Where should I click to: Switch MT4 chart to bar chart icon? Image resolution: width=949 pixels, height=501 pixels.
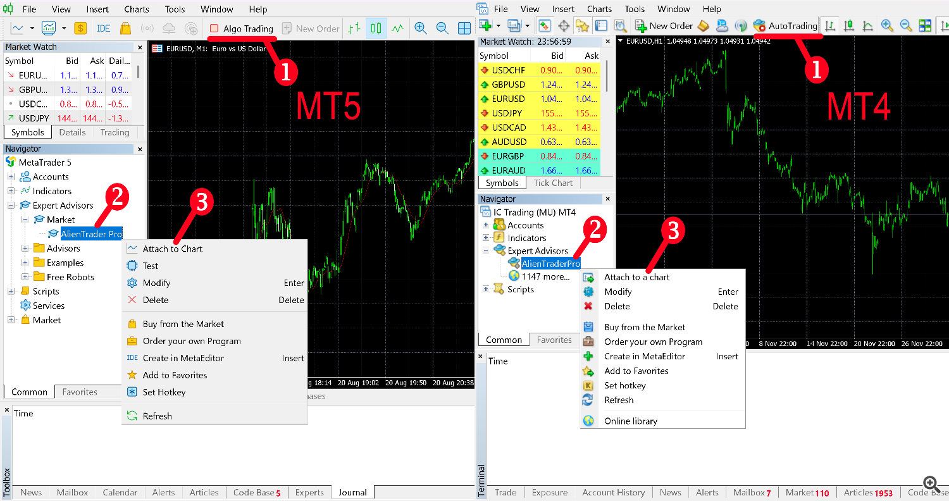pos(830,26)
